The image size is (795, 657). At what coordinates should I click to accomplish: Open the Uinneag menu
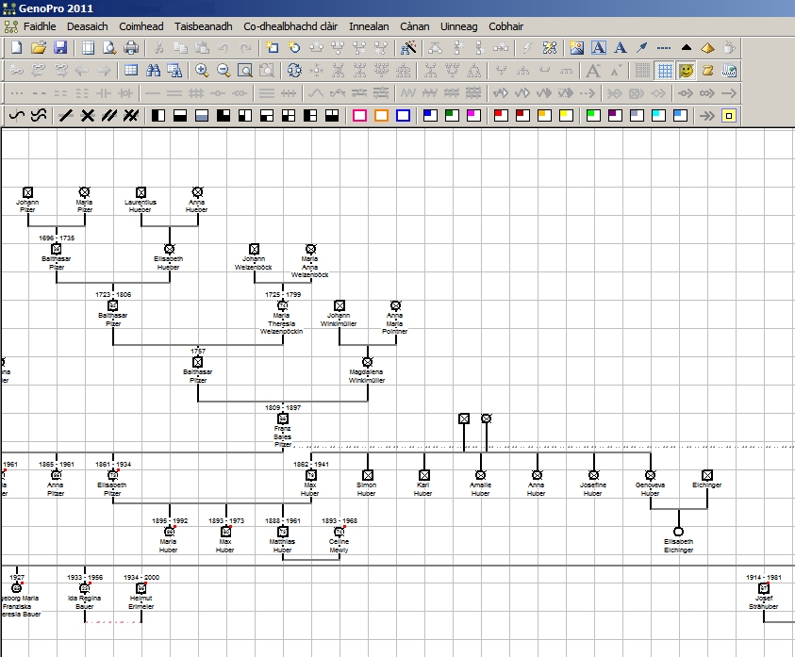pyautogui.click(x=458, y=26)
